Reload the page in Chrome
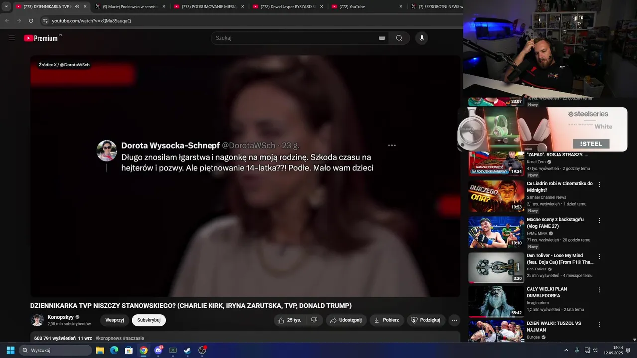 [x=31, y=21]
